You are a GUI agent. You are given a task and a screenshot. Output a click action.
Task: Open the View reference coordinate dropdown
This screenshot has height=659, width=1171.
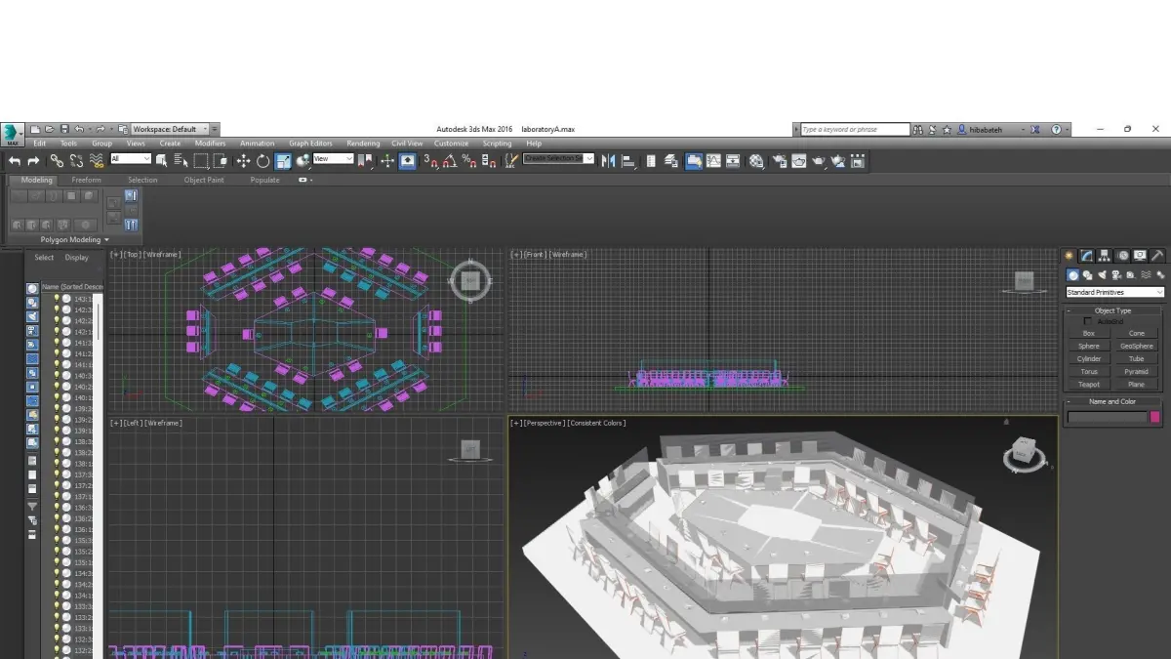(333, 159)
